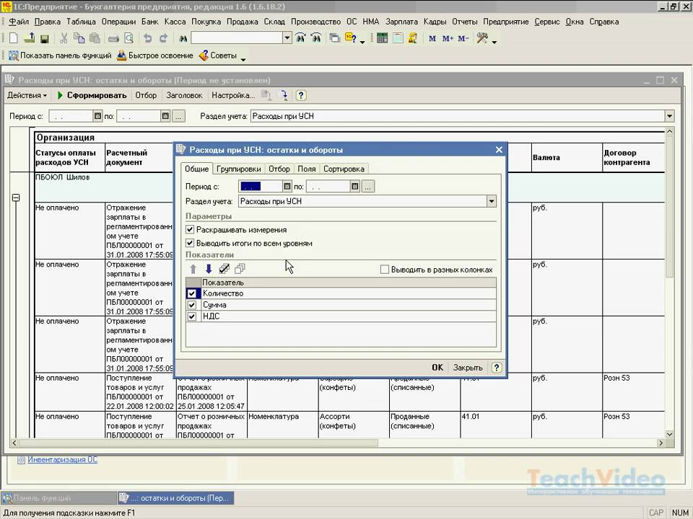693x519 pixels.
Task: Click the dialog help question icon
Action: (x=497, y=368)
